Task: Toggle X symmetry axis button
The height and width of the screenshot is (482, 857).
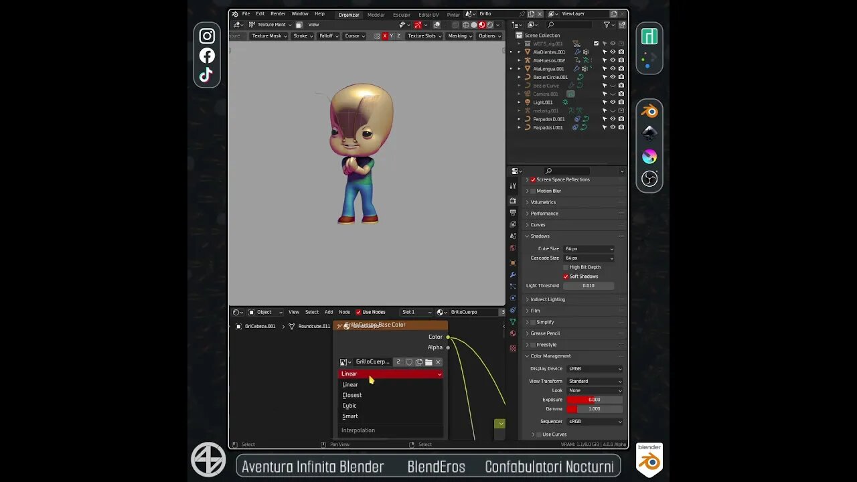Action: tap(384, 36)
